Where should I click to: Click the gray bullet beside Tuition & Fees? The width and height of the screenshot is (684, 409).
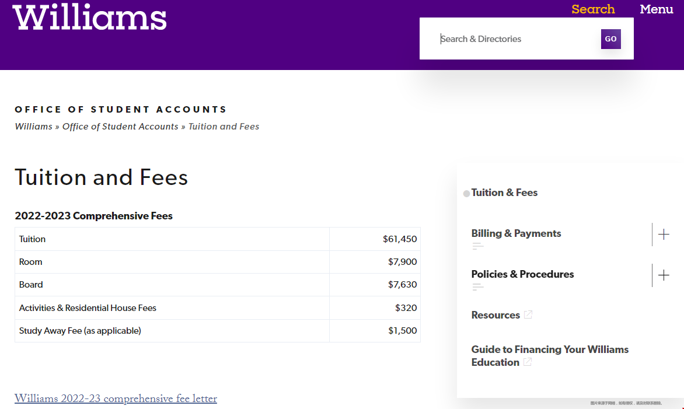(466, 194)
